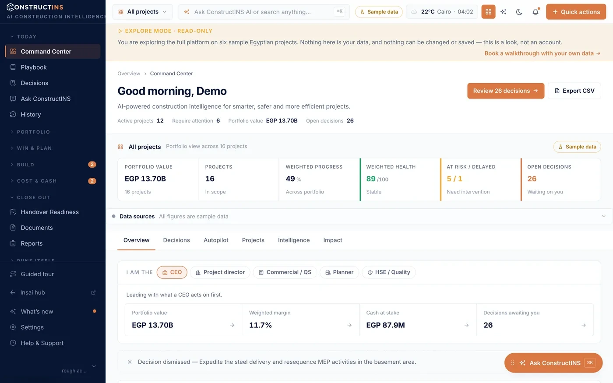The width and height of the screenshot is (613, 383).
Task: Select the Project director role
Action: tap(220, 272)
